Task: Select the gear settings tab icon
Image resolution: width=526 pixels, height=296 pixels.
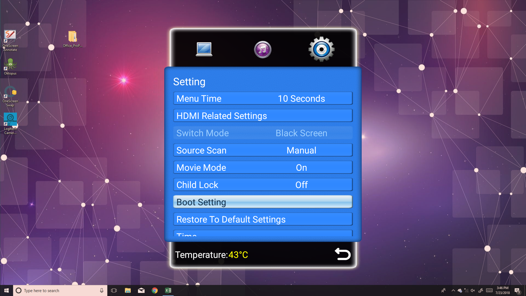Action: 321,49
